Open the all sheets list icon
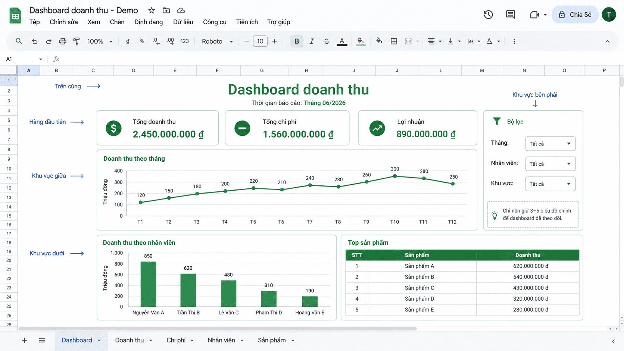The image size is (624, 351). pyautogui.click(x=42, y=340)
